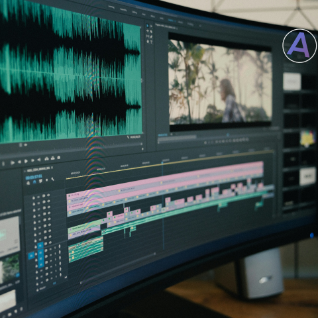Click the Play button under source monitor
The width and height of the screenshot is (318, 318).
point(26,161)
